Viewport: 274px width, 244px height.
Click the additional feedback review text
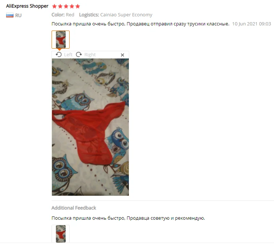[128, 218]
